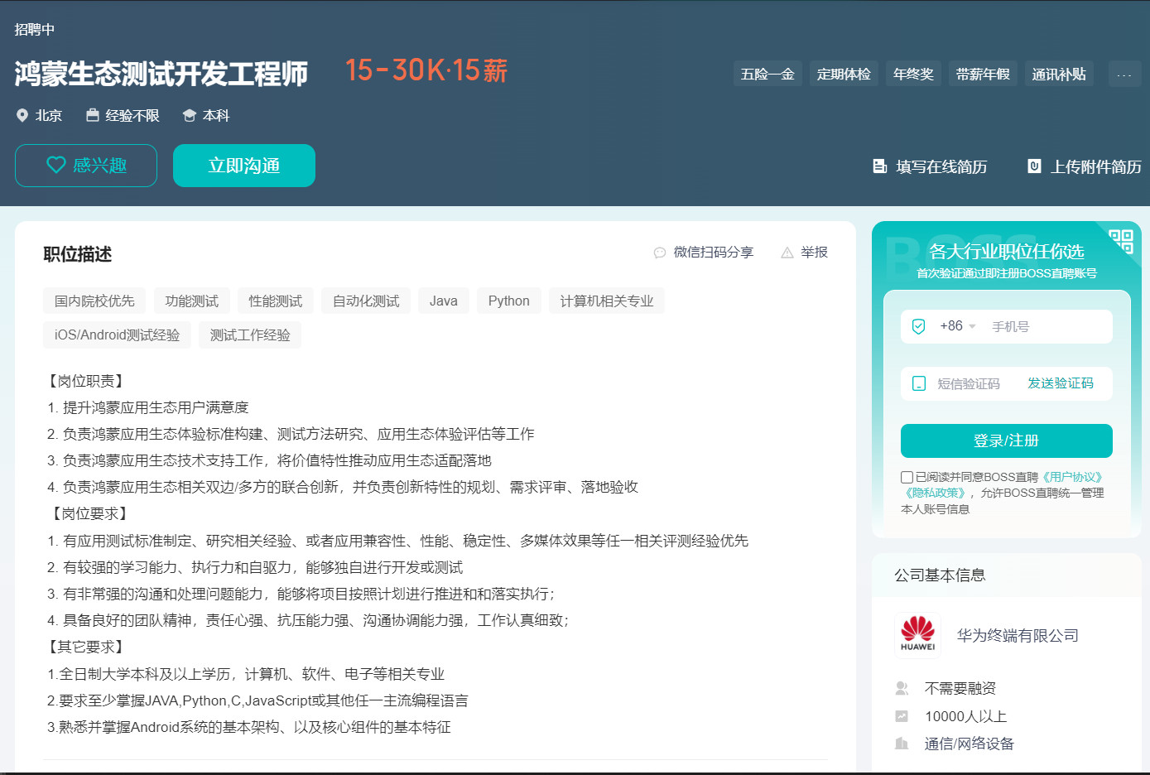The height and width of the screenshot is (775, 1150).
Task: Expand more benefits with the ellipsis button
Action: [x=1124, y=74]
